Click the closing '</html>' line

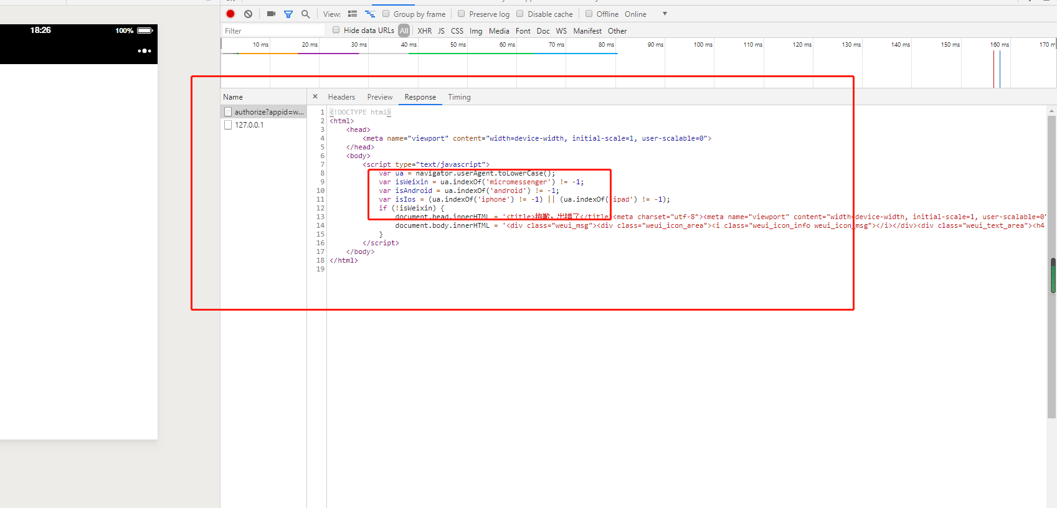(x=344, y=260)
